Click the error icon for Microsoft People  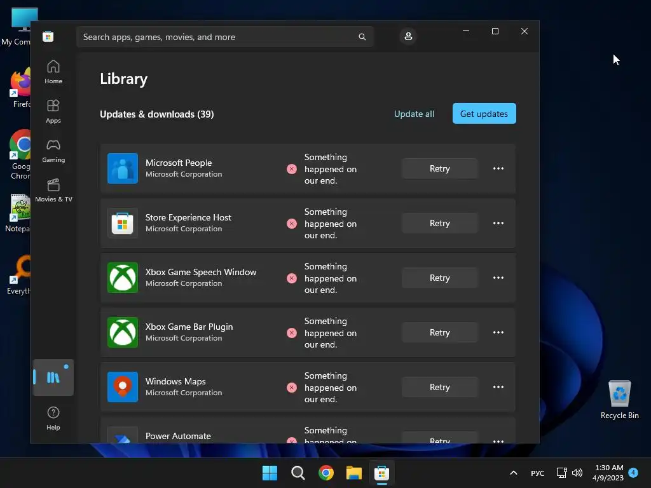tap(292, 169)
